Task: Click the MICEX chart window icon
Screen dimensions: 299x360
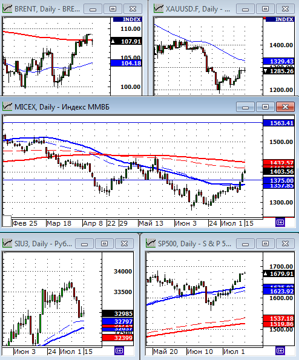Action: point(7,106)
